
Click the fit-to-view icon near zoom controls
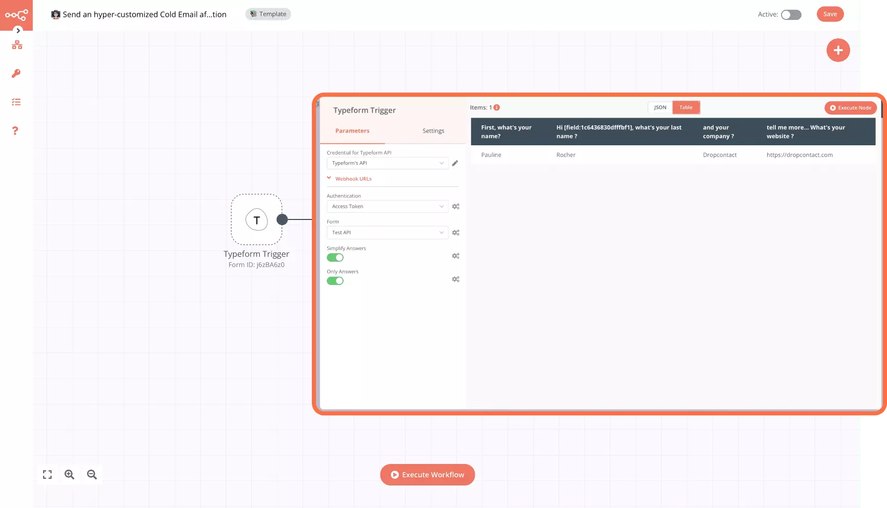point(47,474)
